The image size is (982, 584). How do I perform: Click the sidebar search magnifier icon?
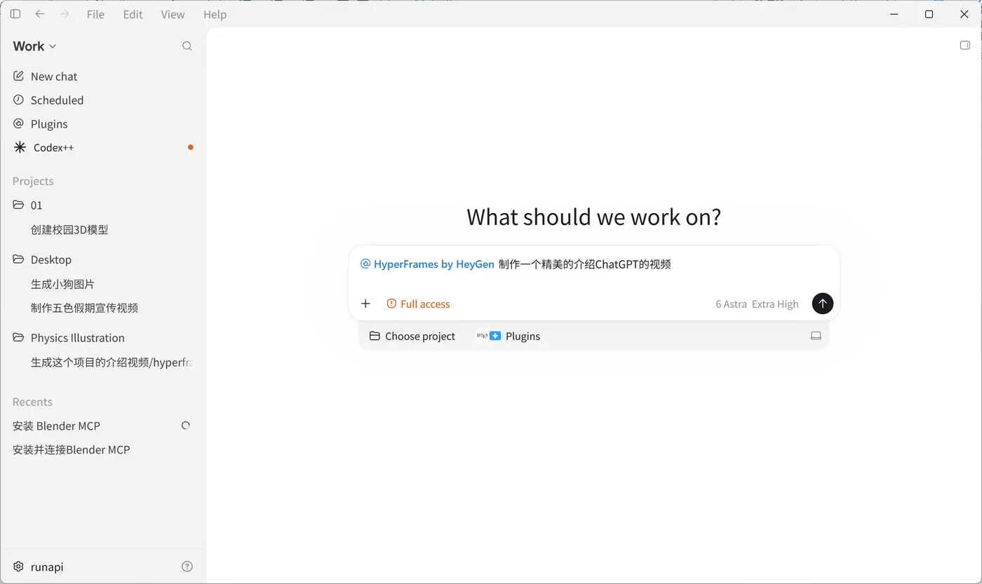(187, 46)
